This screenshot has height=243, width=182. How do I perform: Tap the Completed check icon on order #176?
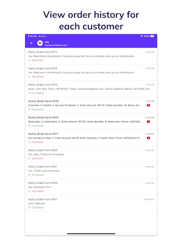tap(29, 109)
